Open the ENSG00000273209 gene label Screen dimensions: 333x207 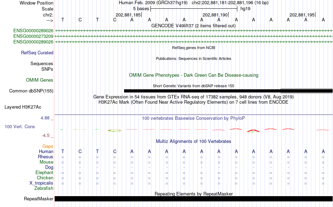coord(33,36)
